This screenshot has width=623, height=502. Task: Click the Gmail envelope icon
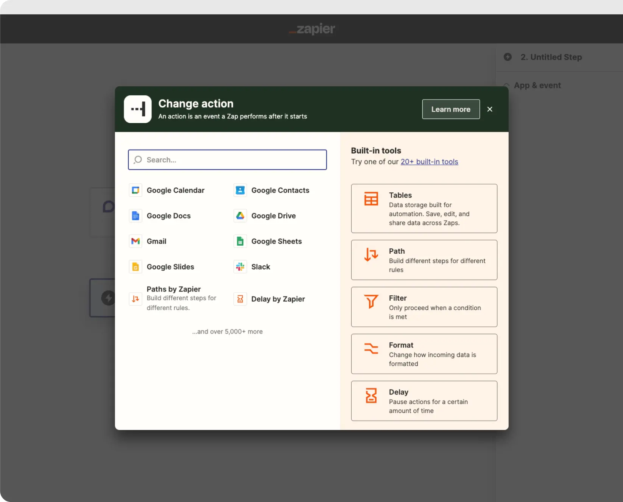tap(136, 241)
